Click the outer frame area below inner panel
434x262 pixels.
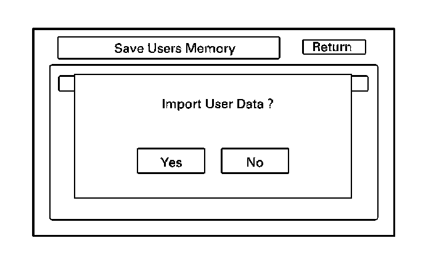213,228
